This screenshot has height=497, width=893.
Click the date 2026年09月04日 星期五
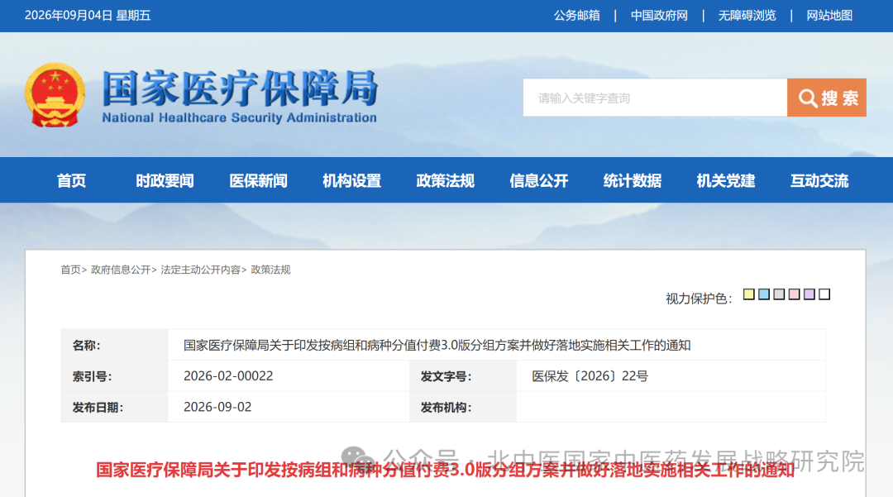coord(88,16)
